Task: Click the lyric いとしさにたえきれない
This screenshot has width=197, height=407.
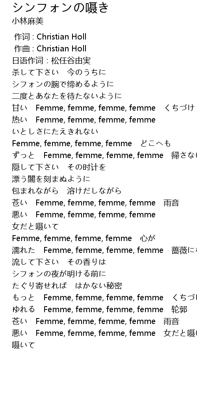Action: click(x=55, y=131)
